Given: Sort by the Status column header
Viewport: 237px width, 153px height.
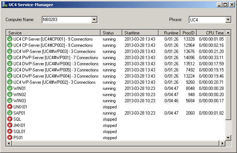Looking at the screenshot, I should coord(110,33).
